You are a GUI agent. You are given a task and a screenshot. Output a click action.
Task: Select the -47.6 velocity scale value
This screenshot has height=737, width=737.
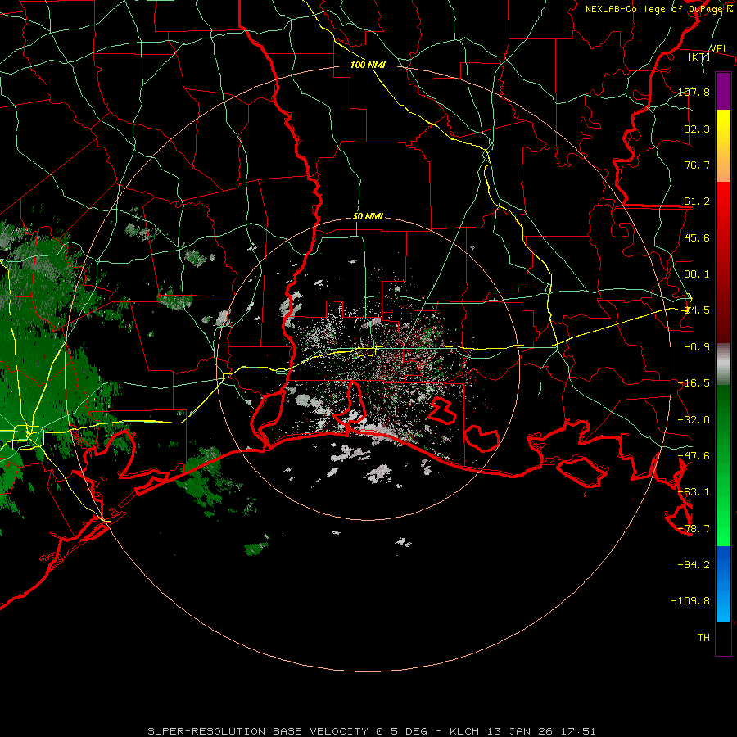coord(694,456)
